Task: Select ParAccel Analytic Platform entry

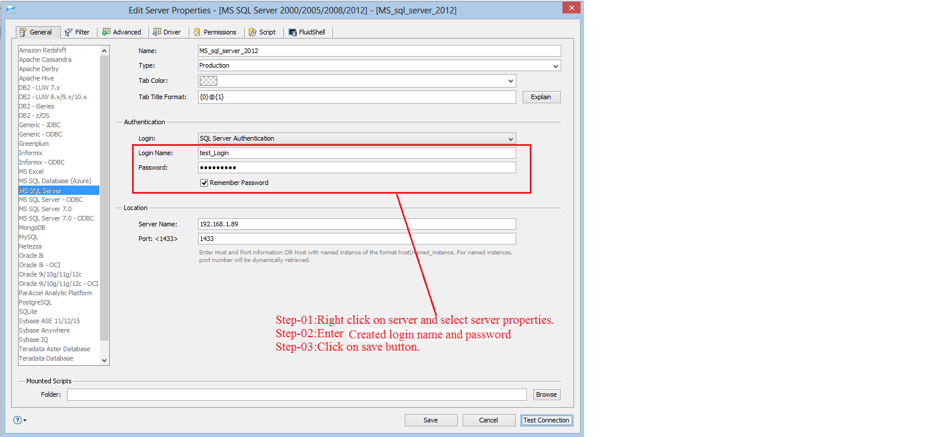Action: point(55,293)
